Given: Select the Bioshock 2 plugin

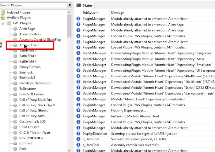Looking at the screenshot, I should pos(27,78).
